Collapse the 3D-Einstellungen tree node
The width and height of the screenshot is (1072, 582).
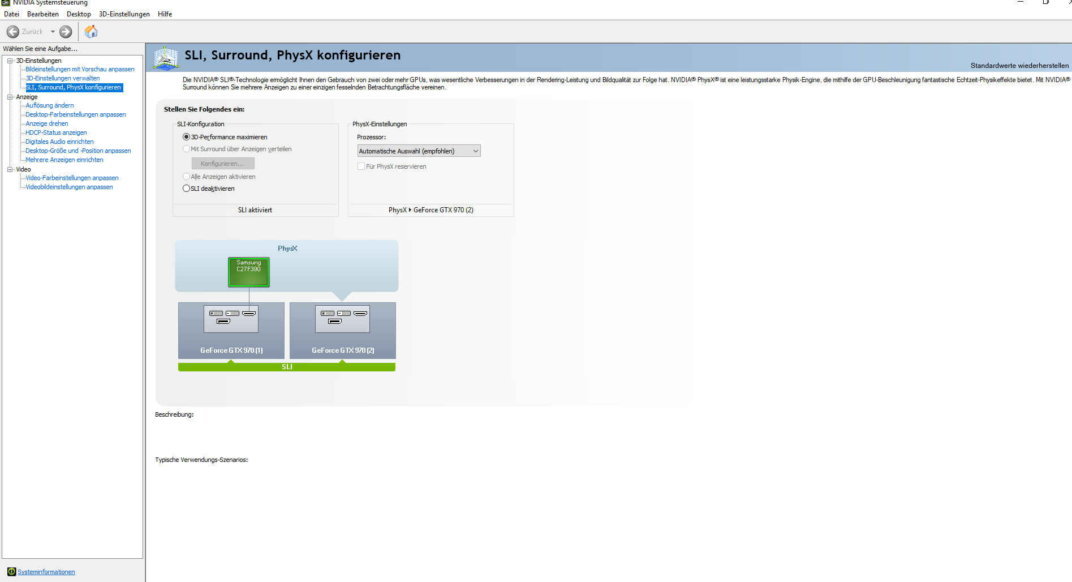click(x=10, y=61)
